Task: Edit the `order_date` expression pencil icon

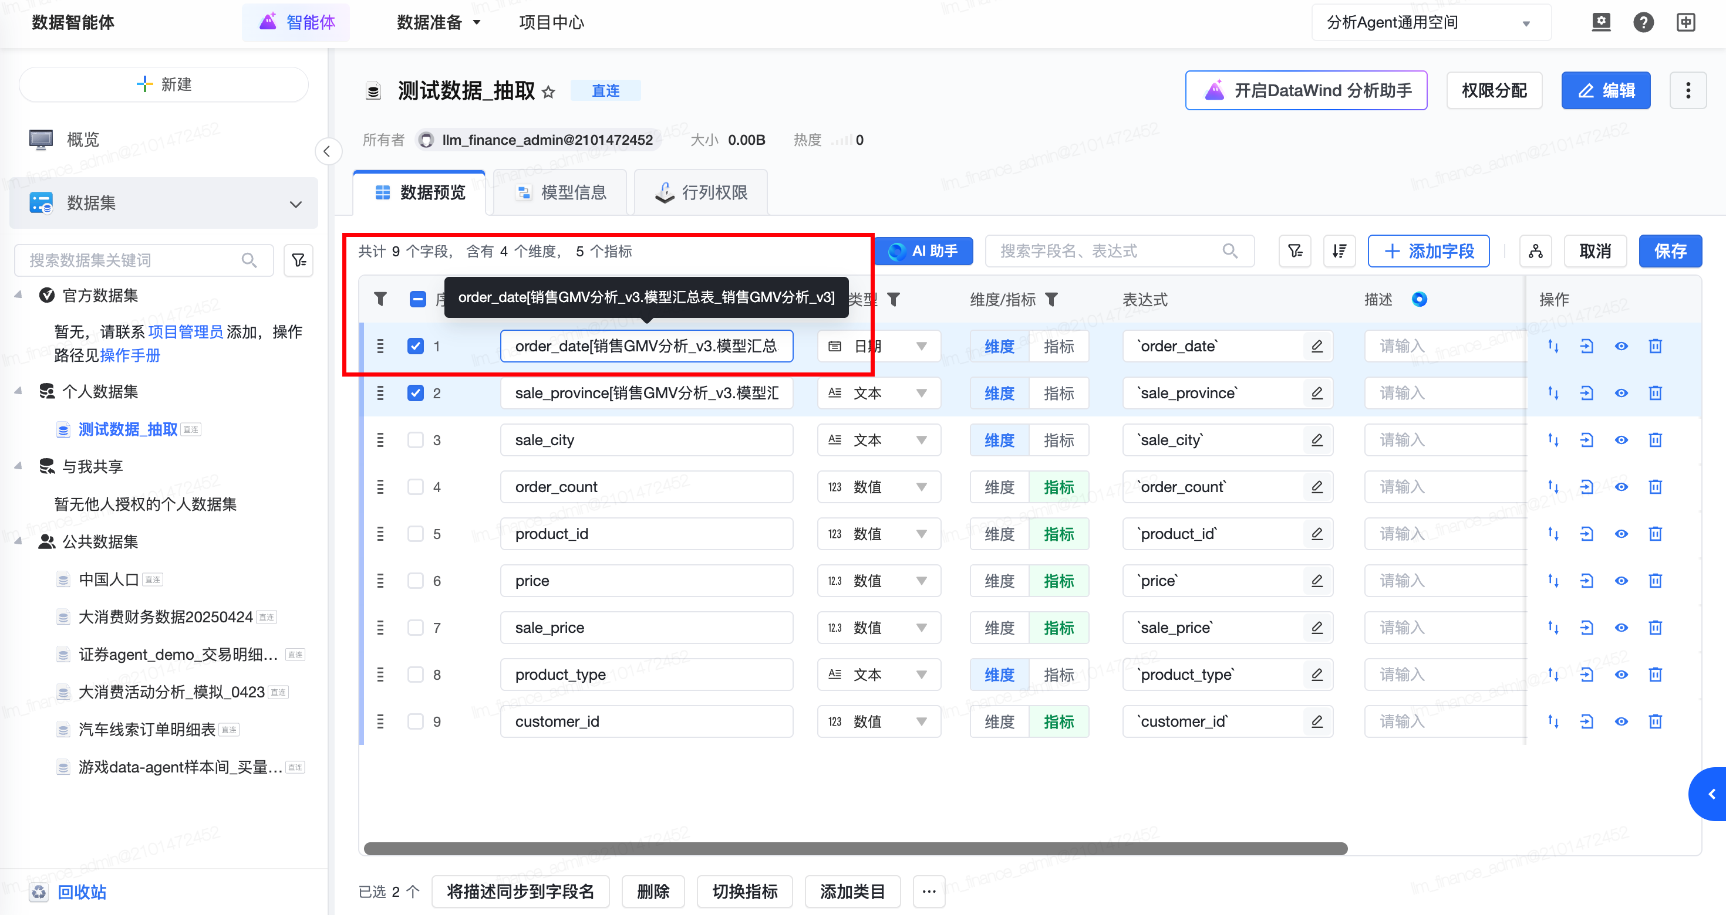Action: (x=1317, y=346)
